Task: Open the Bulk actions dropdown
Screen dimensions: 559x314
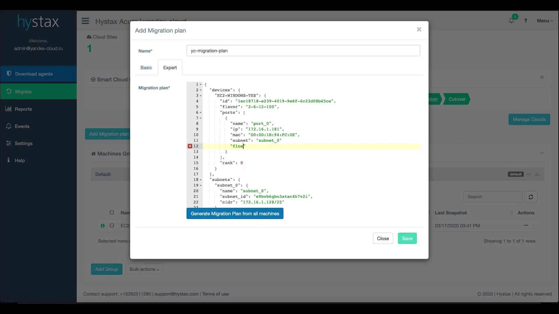Action: (x=144, y=269)
